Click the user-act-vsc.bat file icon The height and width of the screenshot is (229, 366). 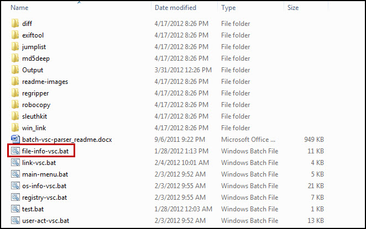(15, 221)
